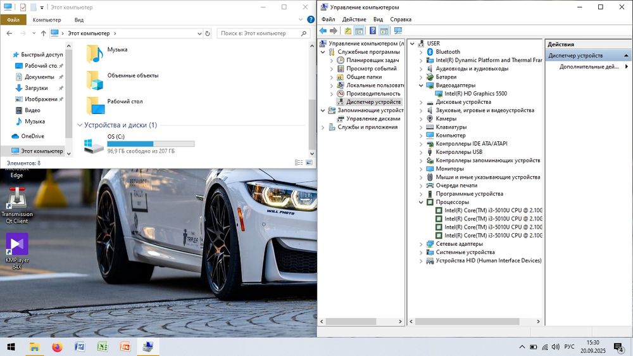This screenshot has width=633, height=356.
Task: Open the KMPlayer 64X desktop shortcut
Action: pos(16,251)
